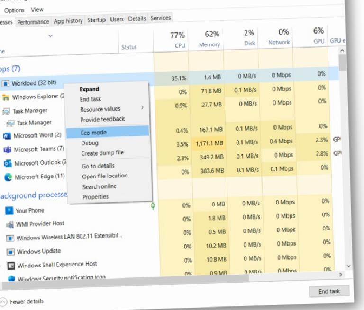Click the horizontal scrollbar right arrow
The height and width of the screenshot is (310, 364).
[x=341, y=275]
